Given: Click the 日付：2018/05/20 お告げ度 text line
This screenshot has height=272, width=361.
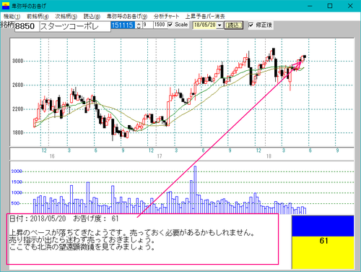Looking at the screenshot, I should tap(64, 218).
